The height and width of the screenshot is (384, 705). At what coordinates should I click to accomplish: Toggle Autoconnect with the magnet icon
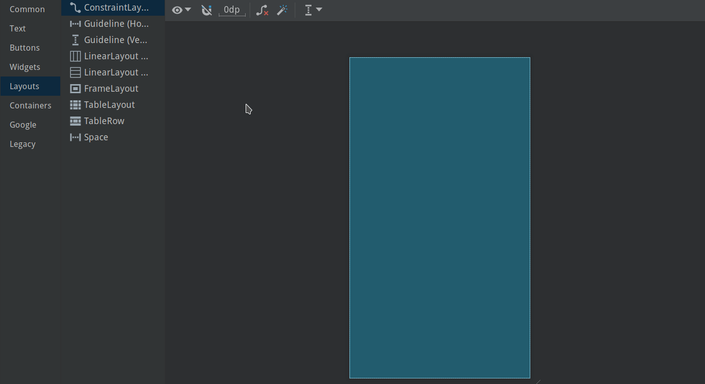click(x=207, y=10)
